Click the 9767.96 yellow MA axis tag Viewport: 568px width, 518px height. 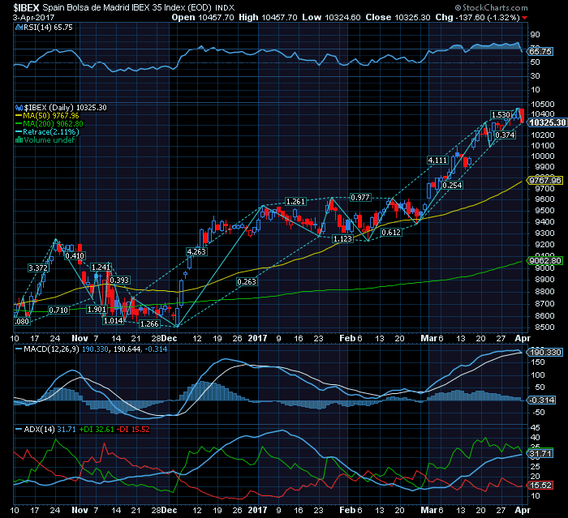(544, 180)
